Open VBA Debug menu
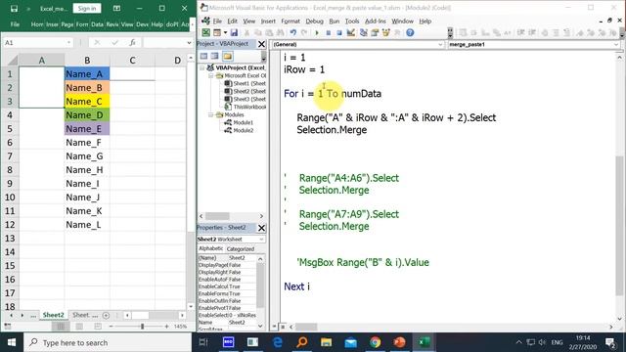Image resolution: width=626 pixels, height=352 pixels. pos(314,22)
